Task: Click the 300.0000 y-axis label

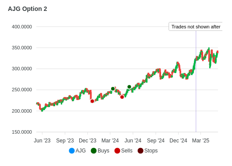Action: click(22, 69)
